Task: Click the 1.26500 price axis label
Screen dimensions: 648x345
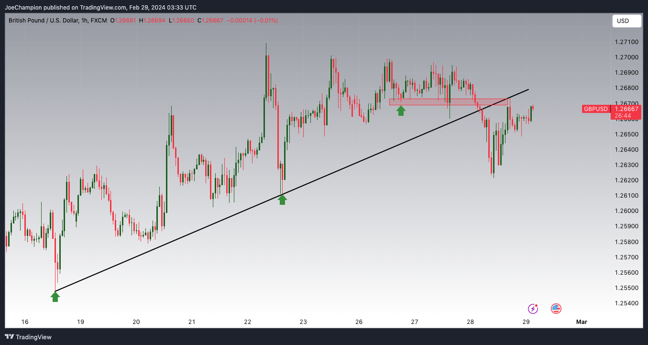Action: click(x=626, y=134)
